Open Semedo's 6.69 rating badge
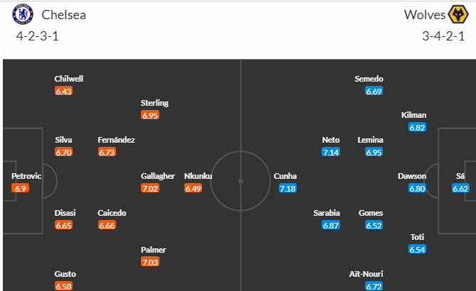 point(374,91)
